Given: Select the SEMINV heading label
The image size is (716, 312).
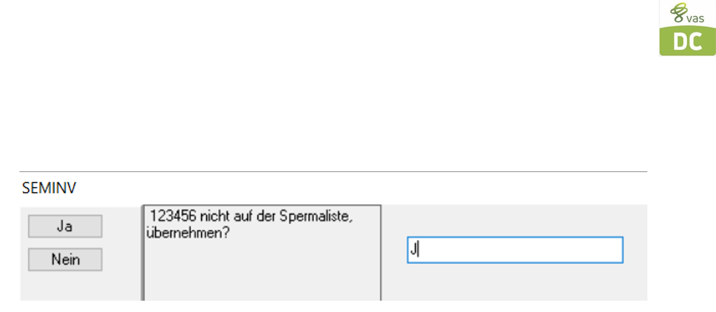Looking at the screenshot, I should pyautogui.click(x=49, y=188).
